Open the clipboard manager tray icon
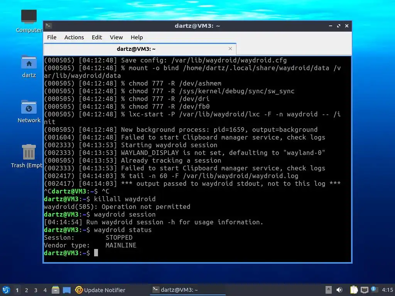 [354, 290]
